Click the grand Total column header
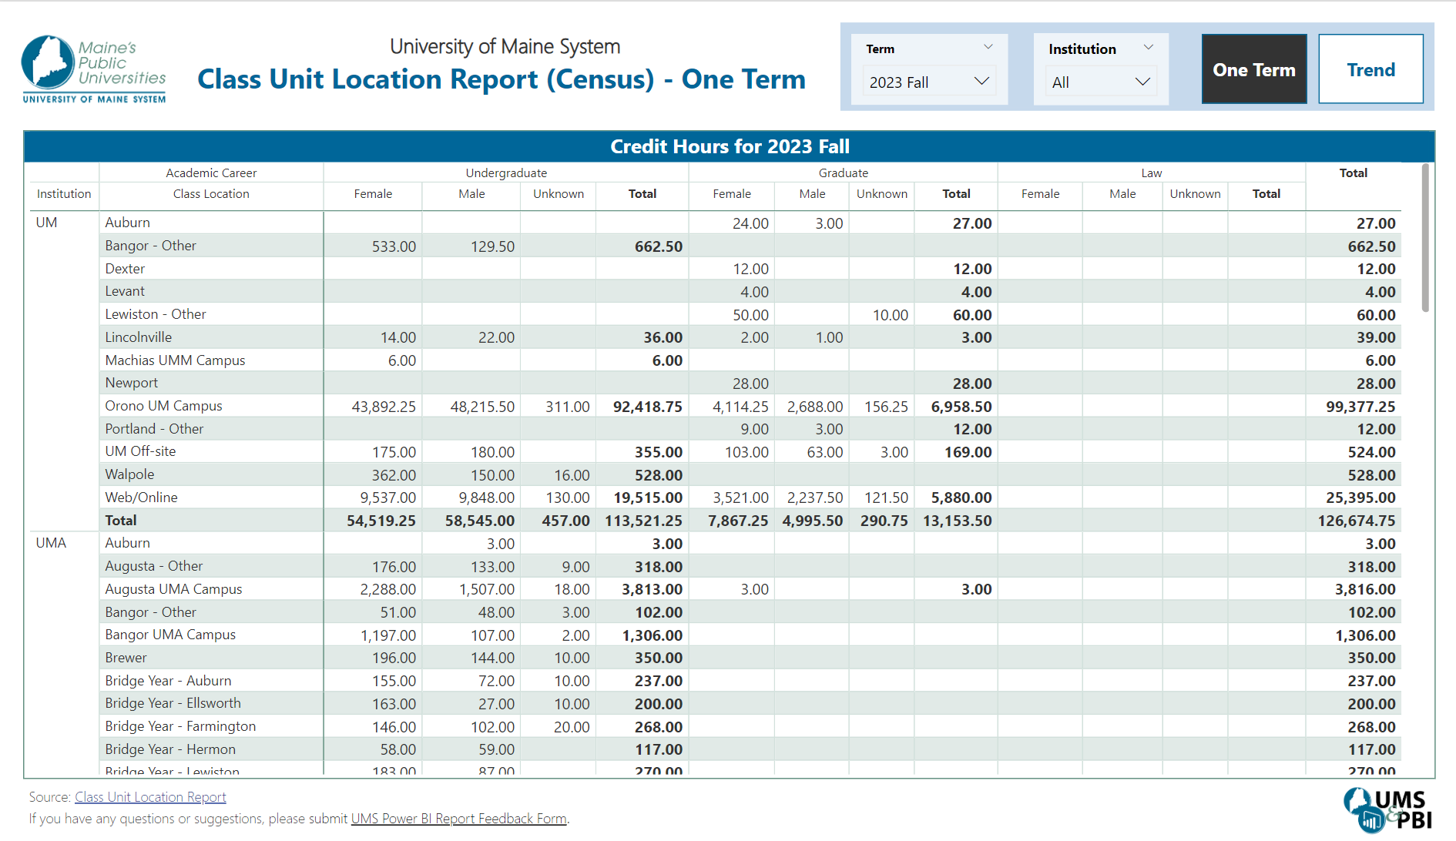The image size is (1456, 841). click(x=1354, y=173)
